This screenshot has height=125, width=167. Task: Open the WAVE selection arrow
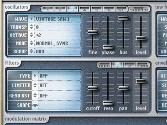pyautogui.click(x=32, y=19)
